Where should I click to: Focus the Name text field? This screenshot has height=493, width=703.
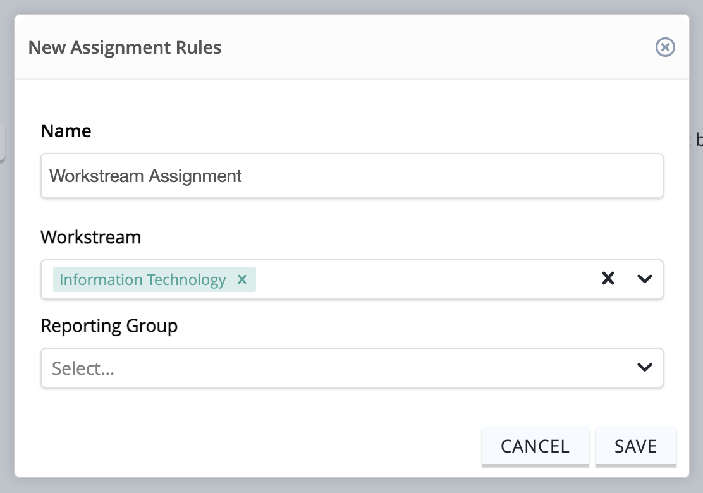[351, 176]
